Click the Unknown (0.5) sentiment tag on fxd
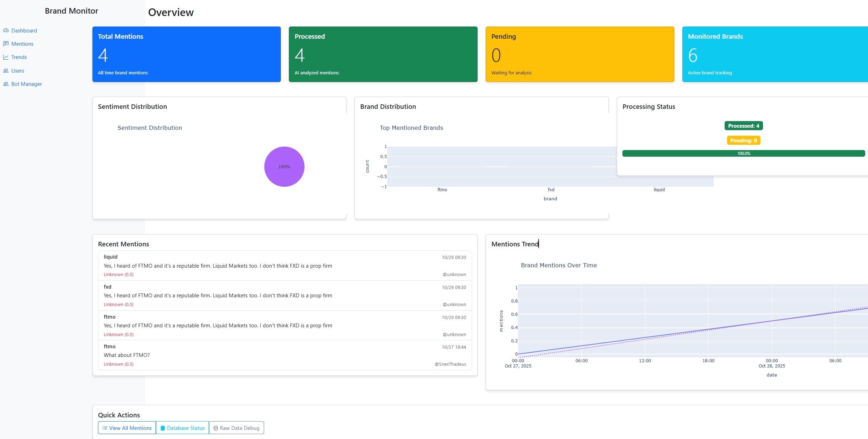The height and width of the screenshot is (439, 868). pos(118,304)
